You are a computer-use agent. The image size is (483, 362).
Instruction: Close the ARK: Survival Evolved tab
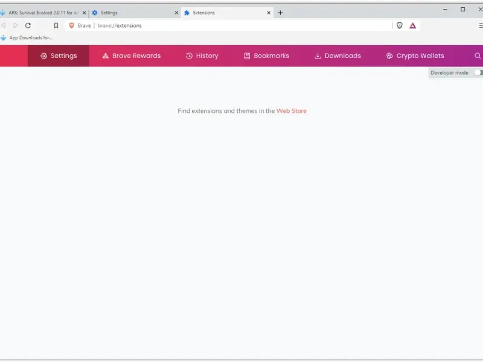point(84,13)
